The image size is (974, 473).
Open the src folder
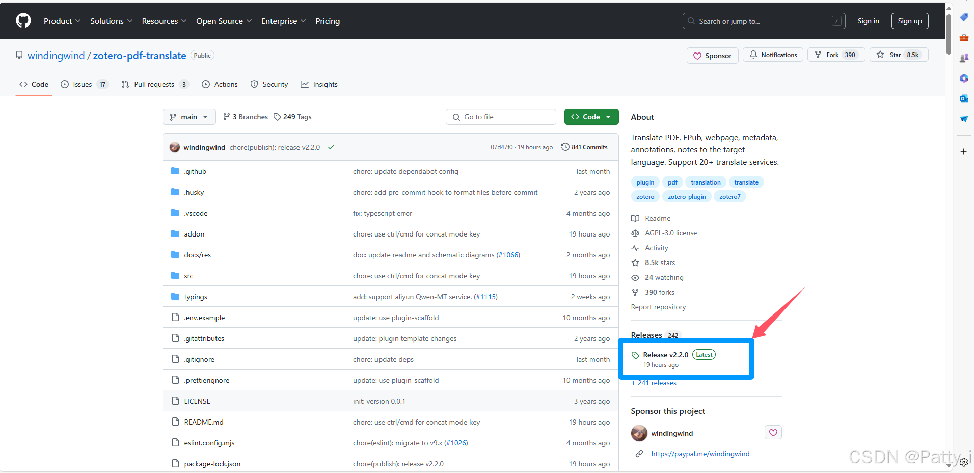pos(188,276)
